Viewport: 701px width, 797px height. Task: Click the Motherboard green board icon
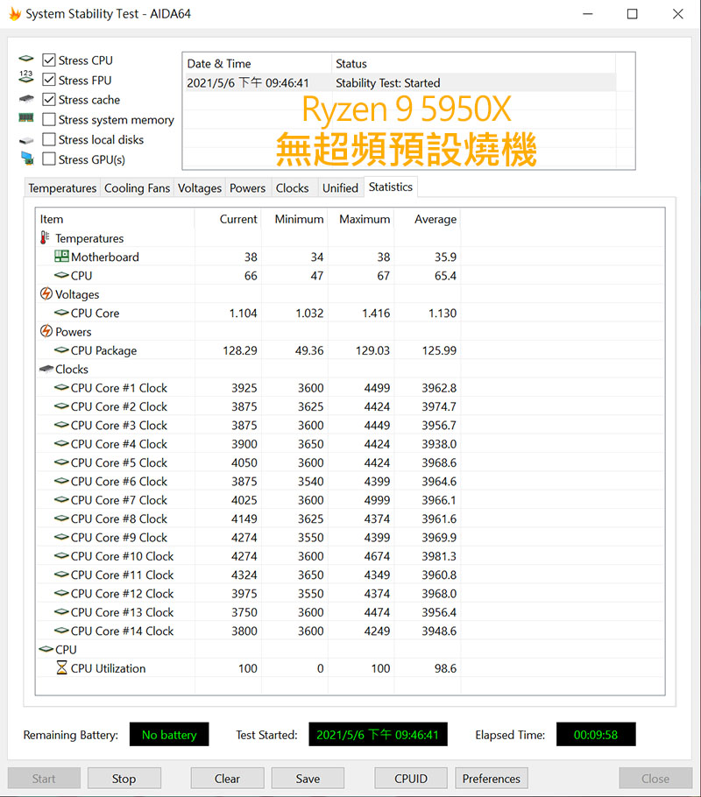tap(61, 256)
